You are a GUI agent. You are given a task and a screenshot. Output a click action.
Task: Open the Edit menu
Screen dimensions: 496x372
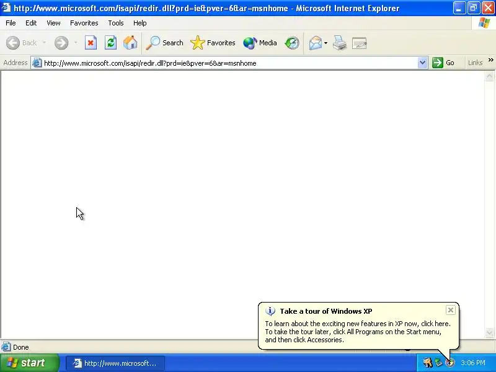pyautogui.click(x=30, y=23)
